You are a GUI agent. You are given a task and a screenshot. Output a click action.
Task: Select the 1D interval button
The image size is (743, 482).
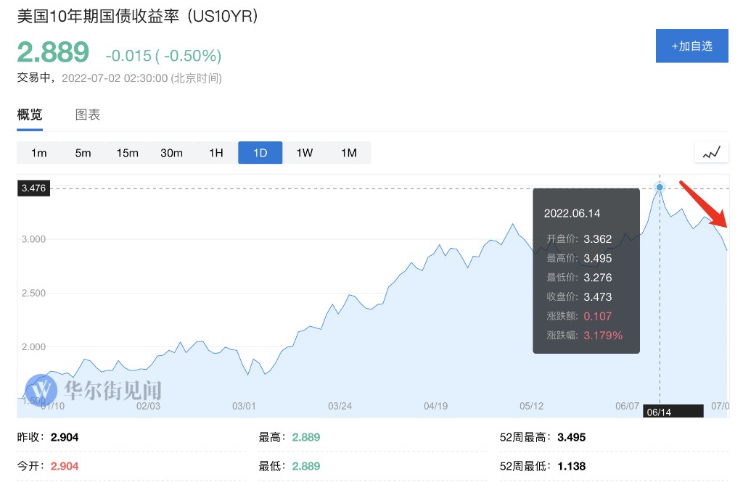[260, 153]
